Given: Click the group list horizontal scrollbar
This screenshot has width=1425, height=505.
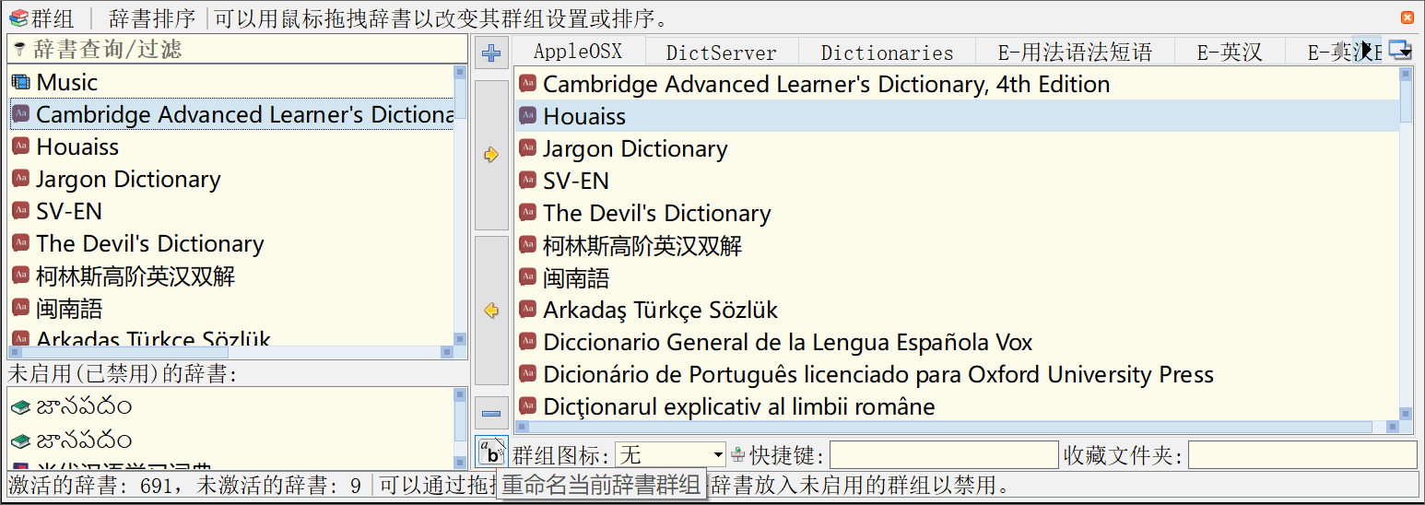Looking at the screenshot, I should click(x=949, y=427).
